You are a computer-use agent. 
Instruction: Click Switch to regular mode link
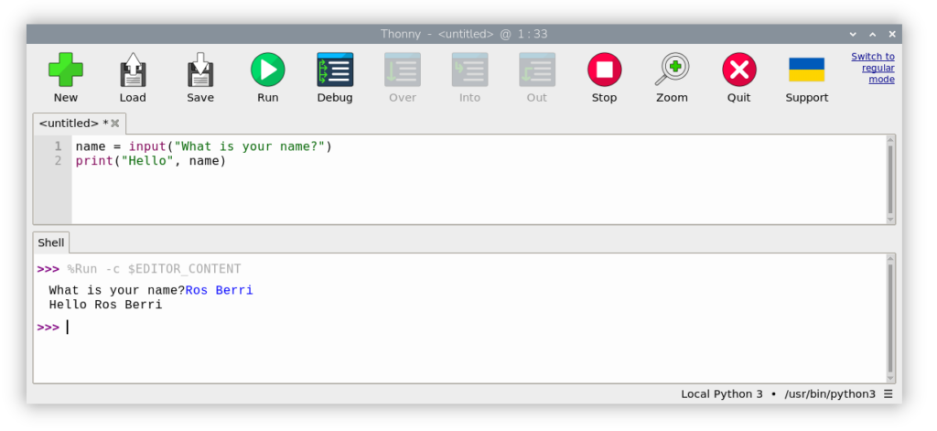873,68
